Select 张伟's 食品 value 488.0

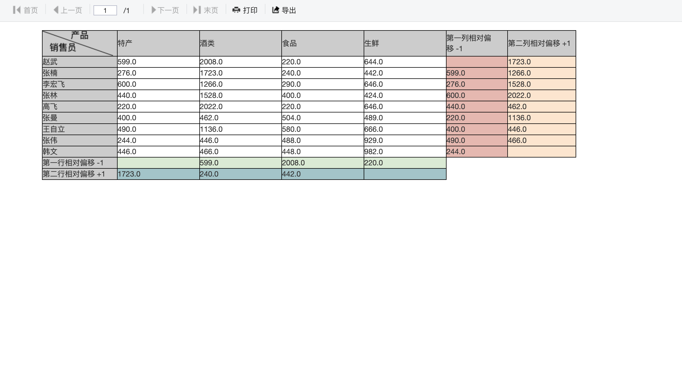pos(323,140)
